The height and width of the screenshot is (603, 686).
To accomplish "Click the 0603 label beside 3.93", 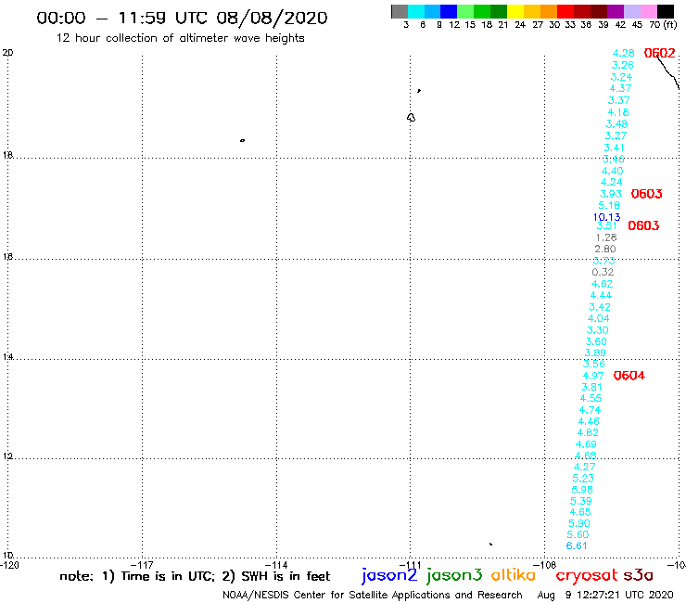I will click(647, 194).
